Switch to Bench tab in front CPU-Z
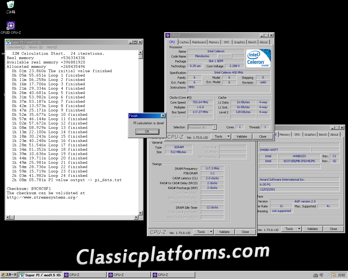The width and height of the screenshot is (348, 279). pyautogui.click(x=252, y=42)
